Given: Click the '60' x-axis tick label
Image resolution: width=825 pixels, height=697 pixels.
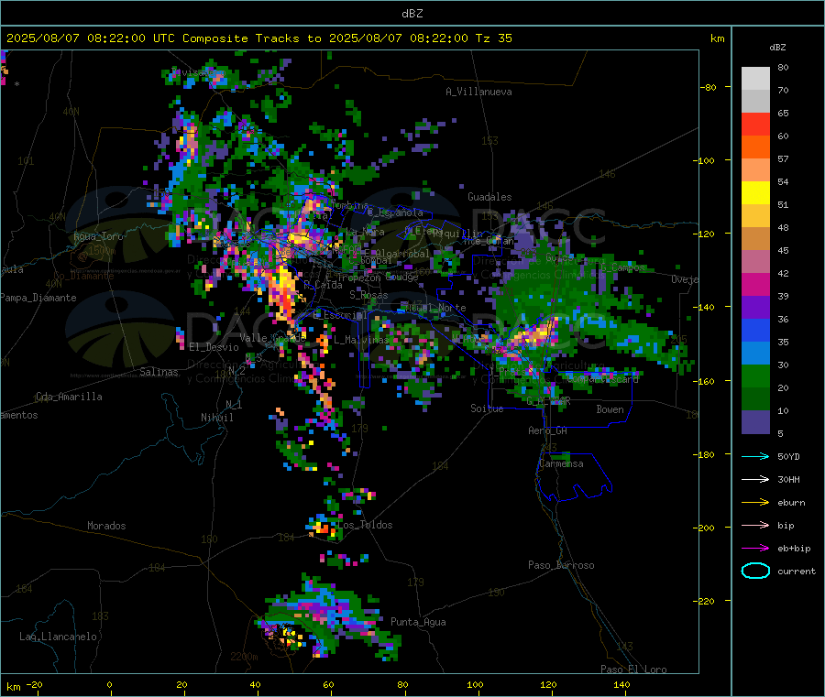Looking at the screenshot, I should [x=329, y=685].
